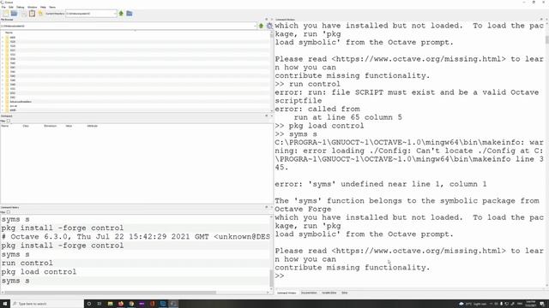Switch to the Variable Editor tab
This screenshot has height=308, width=549.
(x=329, y=293)
